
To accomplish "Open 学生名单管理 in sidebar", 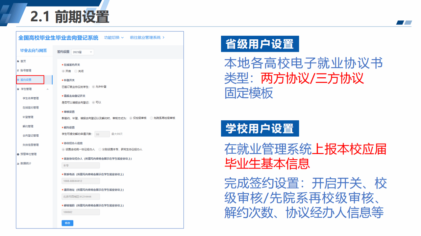I will pos(31,98).
